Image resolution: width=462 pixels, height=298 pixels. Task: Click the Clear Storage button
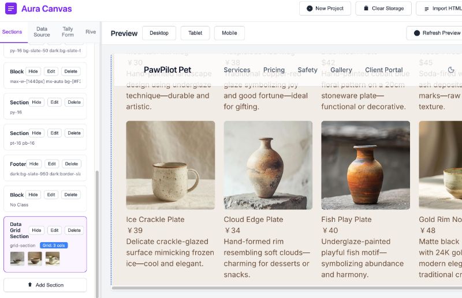tap(383, 9)
